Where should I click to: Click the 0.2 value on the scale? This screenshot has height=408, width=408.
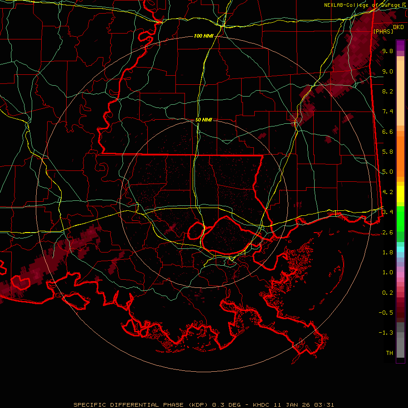pos(388,293)
